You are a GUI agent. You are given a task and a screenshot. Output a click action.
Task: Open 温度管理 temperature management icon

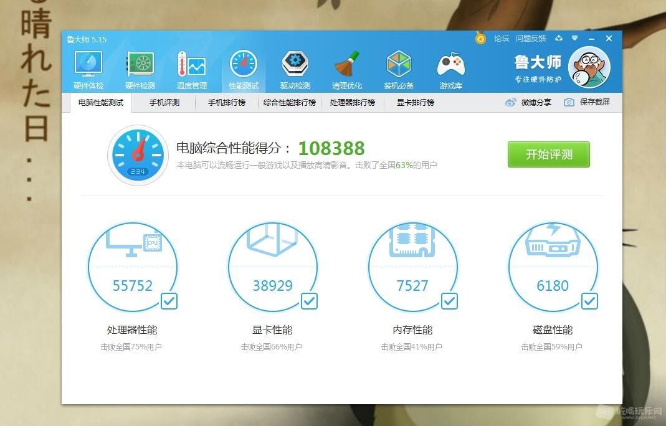[192, 70]
